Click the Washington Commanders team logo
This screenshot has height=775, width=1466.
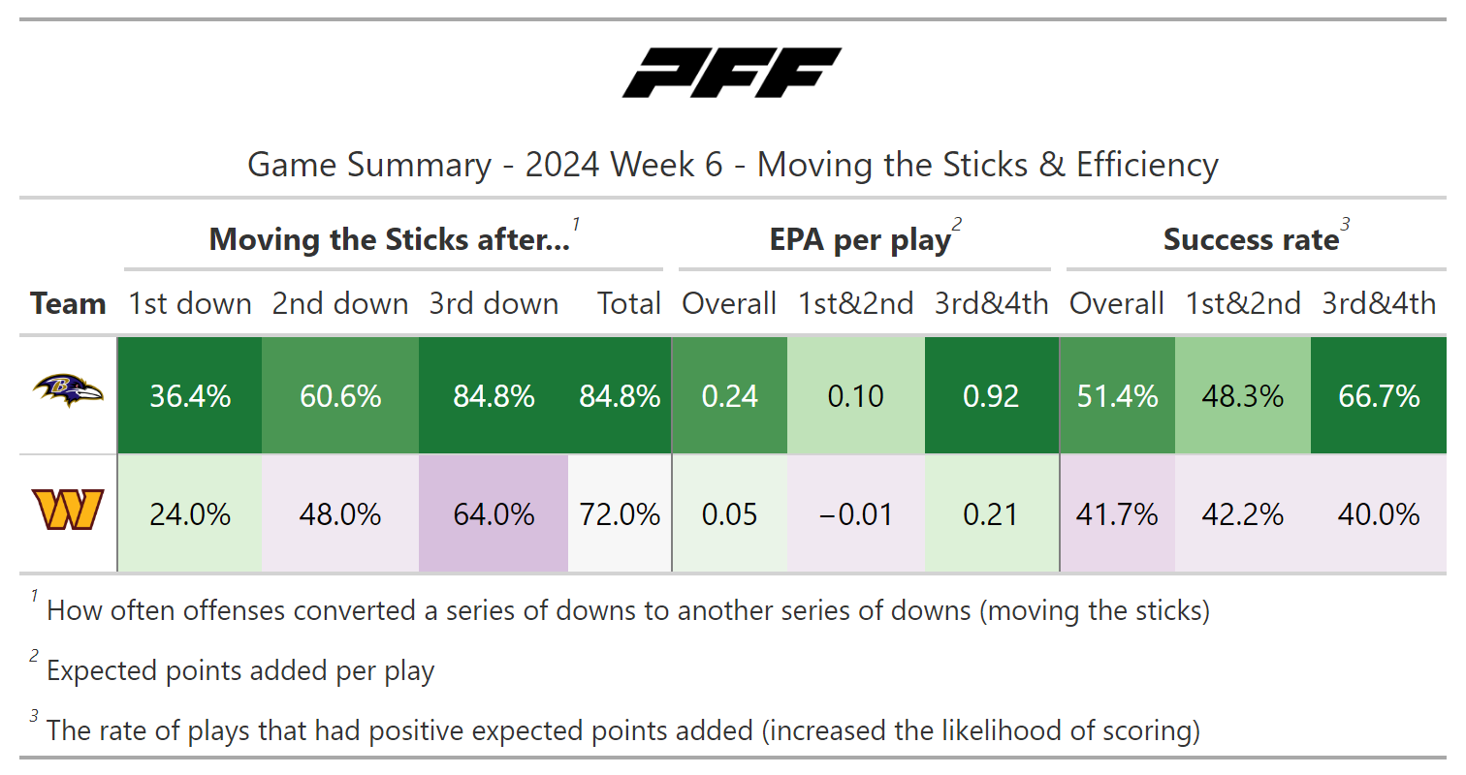coord(68,510)
